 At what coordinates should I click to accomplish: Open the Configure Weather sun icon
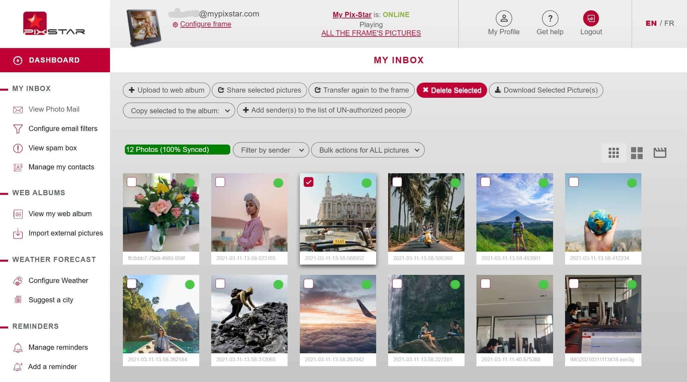coord(18,280)
